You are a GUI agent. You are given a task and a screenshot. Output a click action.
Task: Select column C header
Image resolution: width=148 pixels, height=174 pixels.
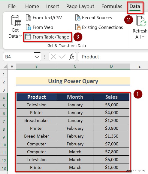[75, 67]
